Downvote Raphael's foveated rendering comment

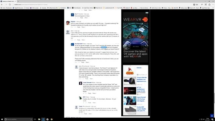click(75, 27)
